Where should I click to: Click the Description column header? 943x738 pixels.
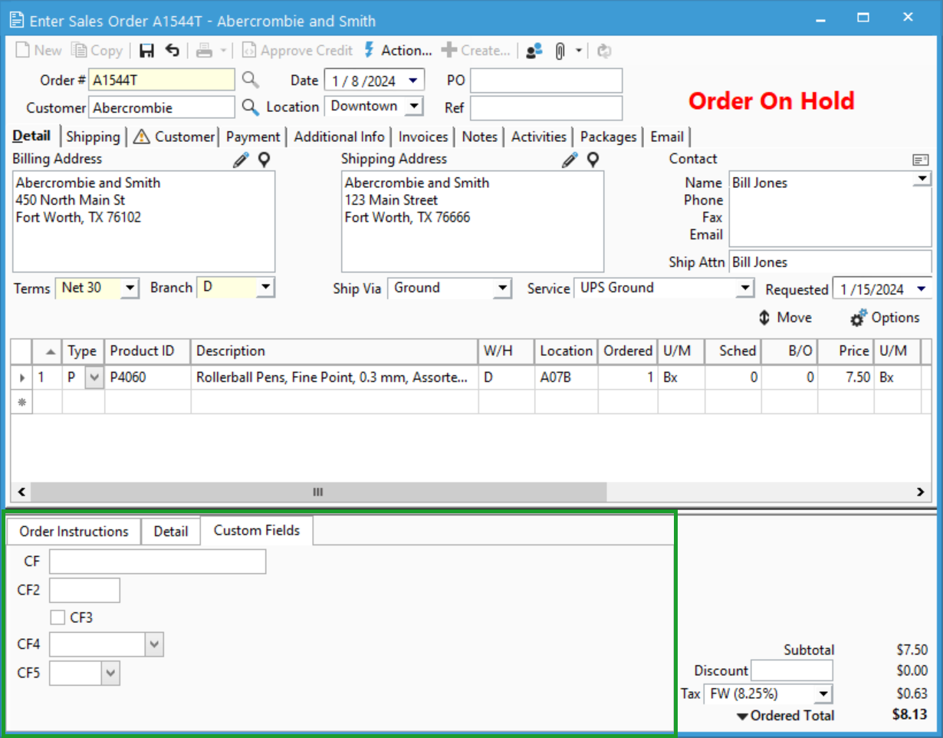coord(334,351)
